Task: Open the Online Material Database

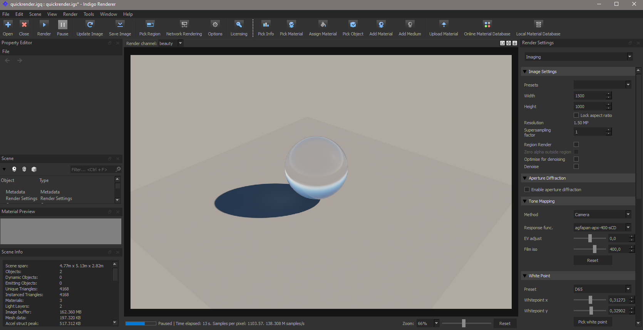Action: click(487, 25)
